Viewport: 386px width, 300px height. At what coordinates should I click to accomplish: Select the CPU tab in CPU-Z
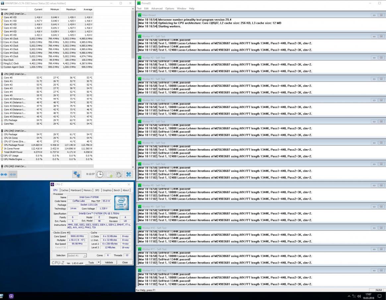point(55,190)
